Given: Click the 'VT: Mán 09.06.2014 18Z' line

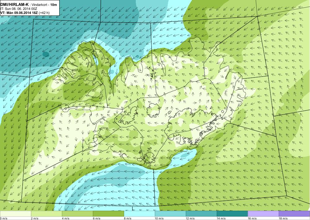Looking at the screenshot, I should click(x=19, y=13).
